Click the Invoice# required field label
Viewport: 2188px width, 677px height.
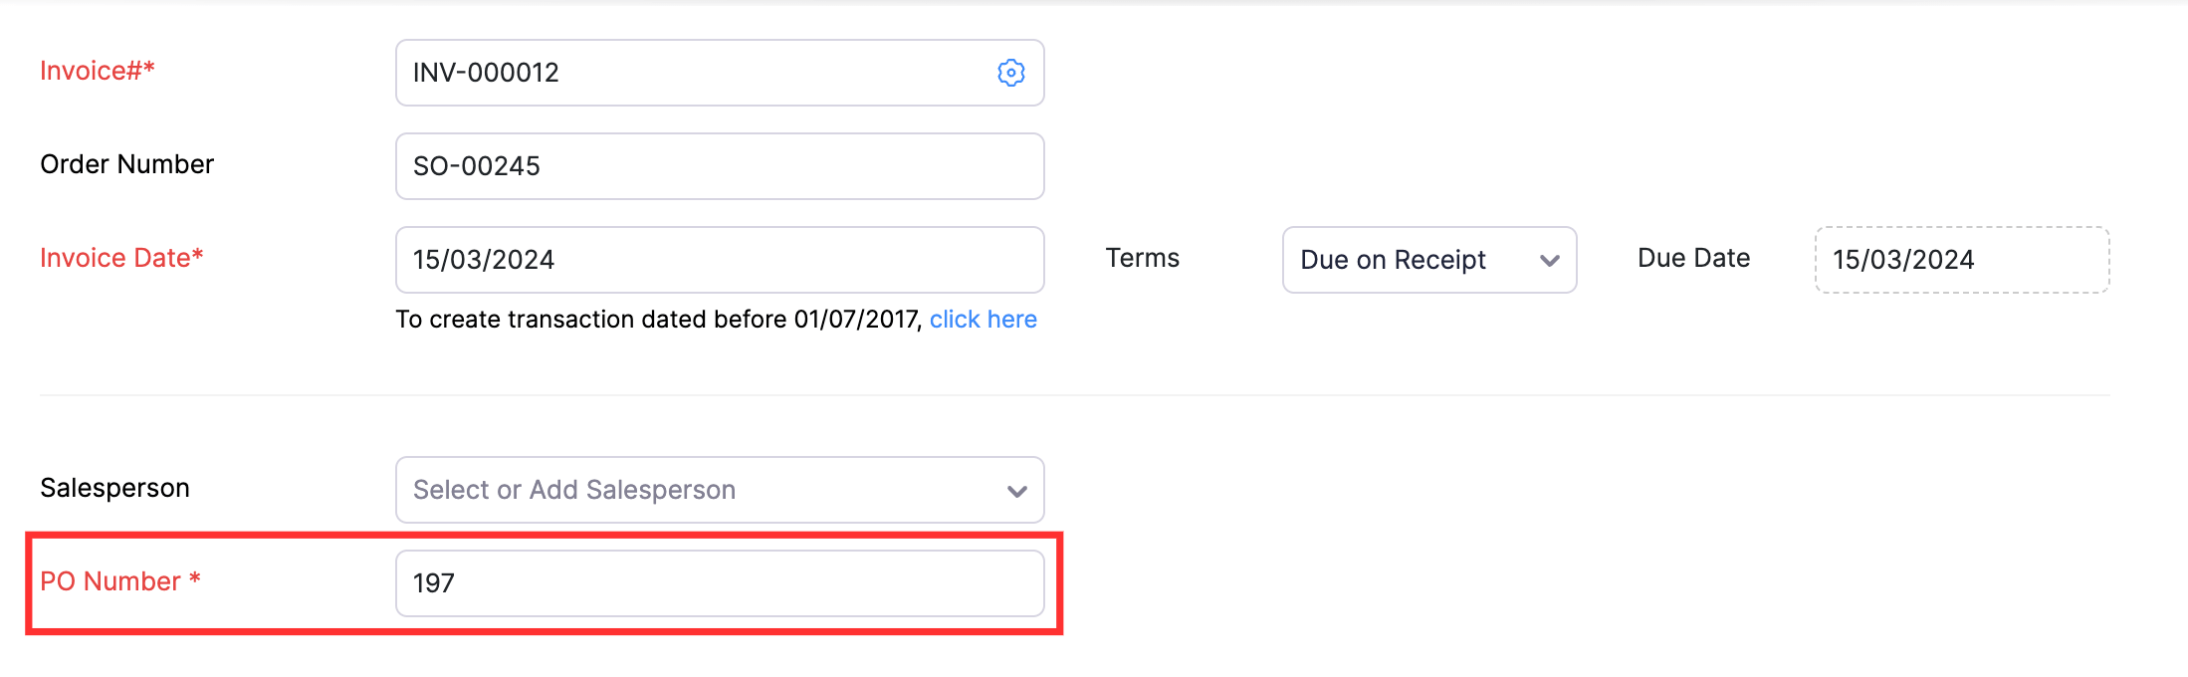click(97, 71)
